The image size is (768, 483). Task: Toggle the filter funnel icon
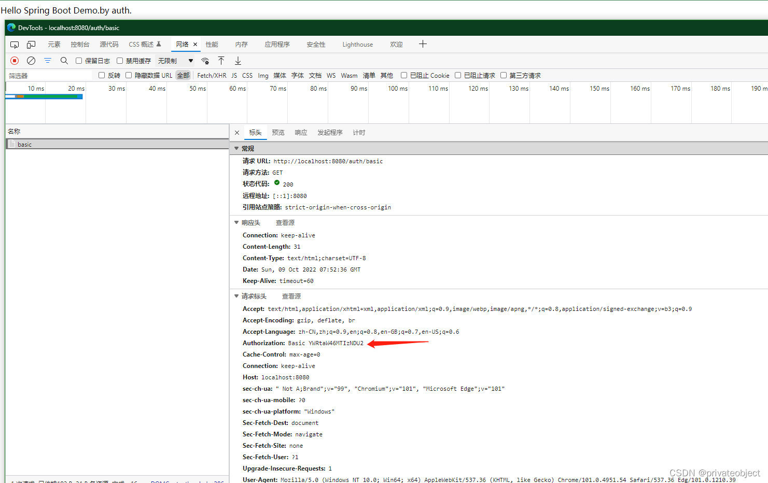click(x=48, y=61)
